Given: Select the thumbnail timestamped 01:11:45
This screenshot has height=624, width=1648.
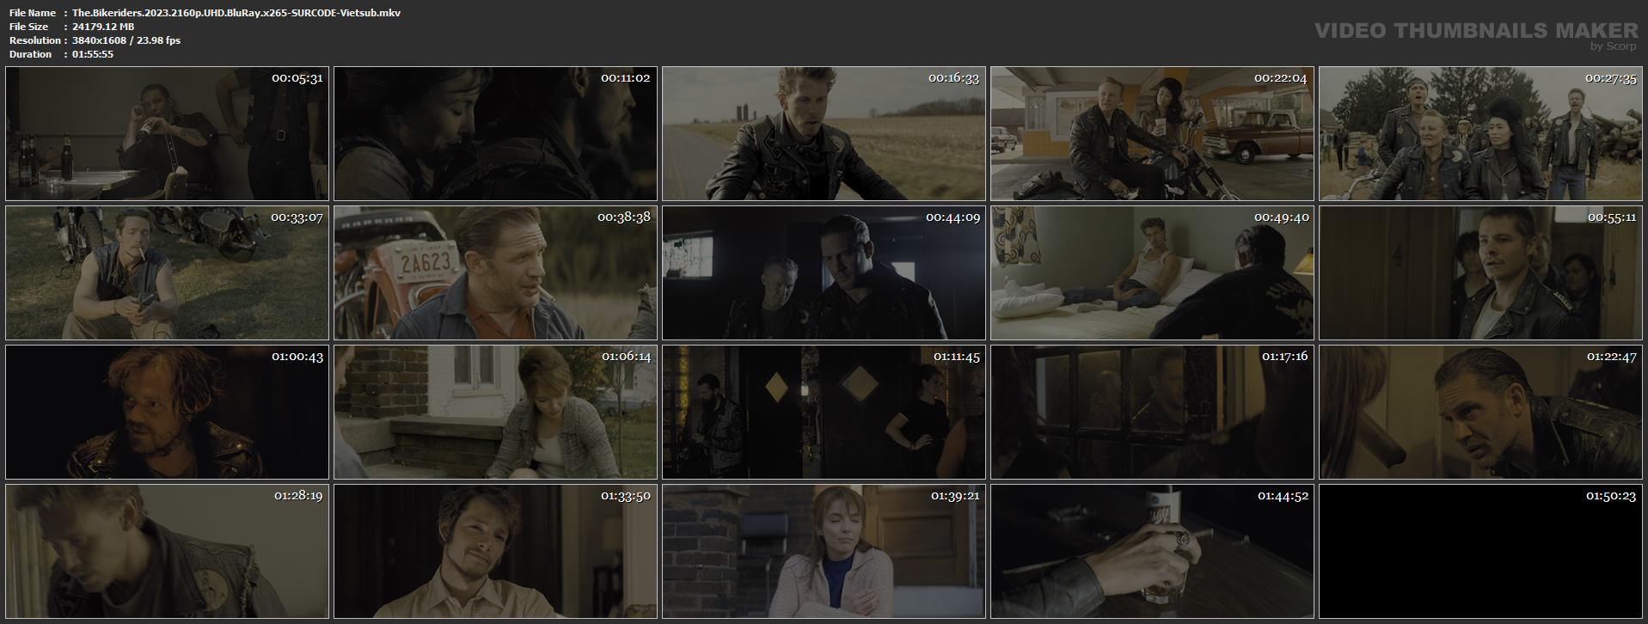Looking at the screenshot, I should point(824,412).
